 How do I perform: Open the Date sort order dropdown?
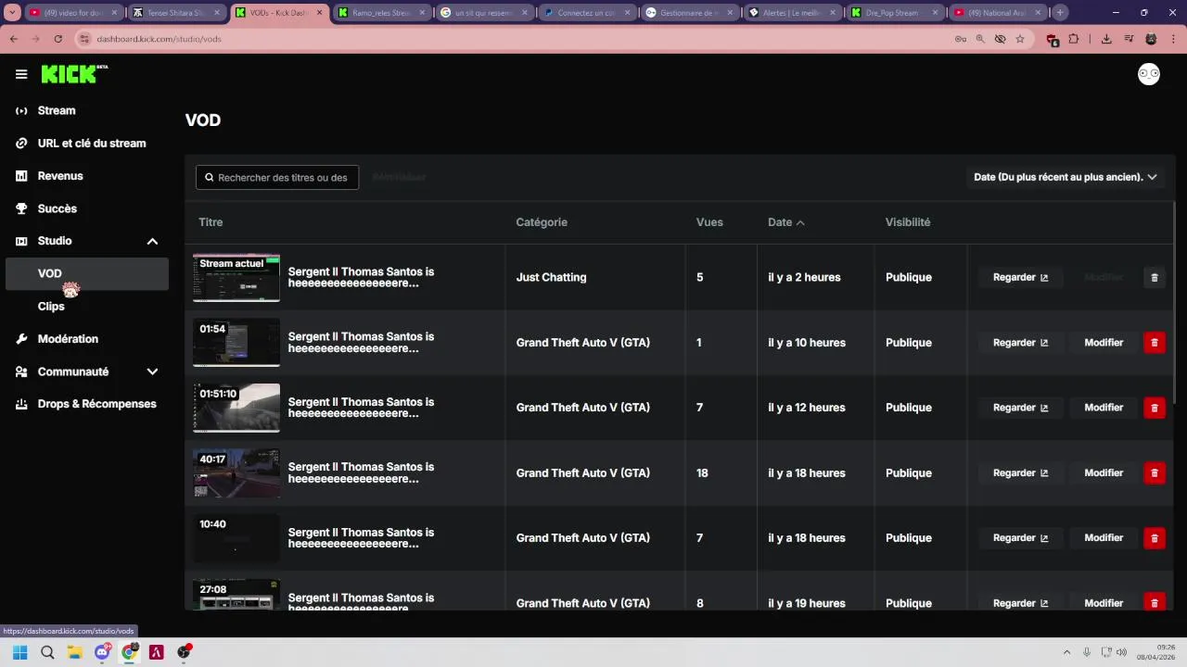[x=1066, y=177]
